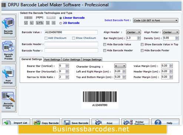Open the Align Footer dropdown
Viewport: 183px width, 135px height.
pyautogui.click(x=171, y=32)
